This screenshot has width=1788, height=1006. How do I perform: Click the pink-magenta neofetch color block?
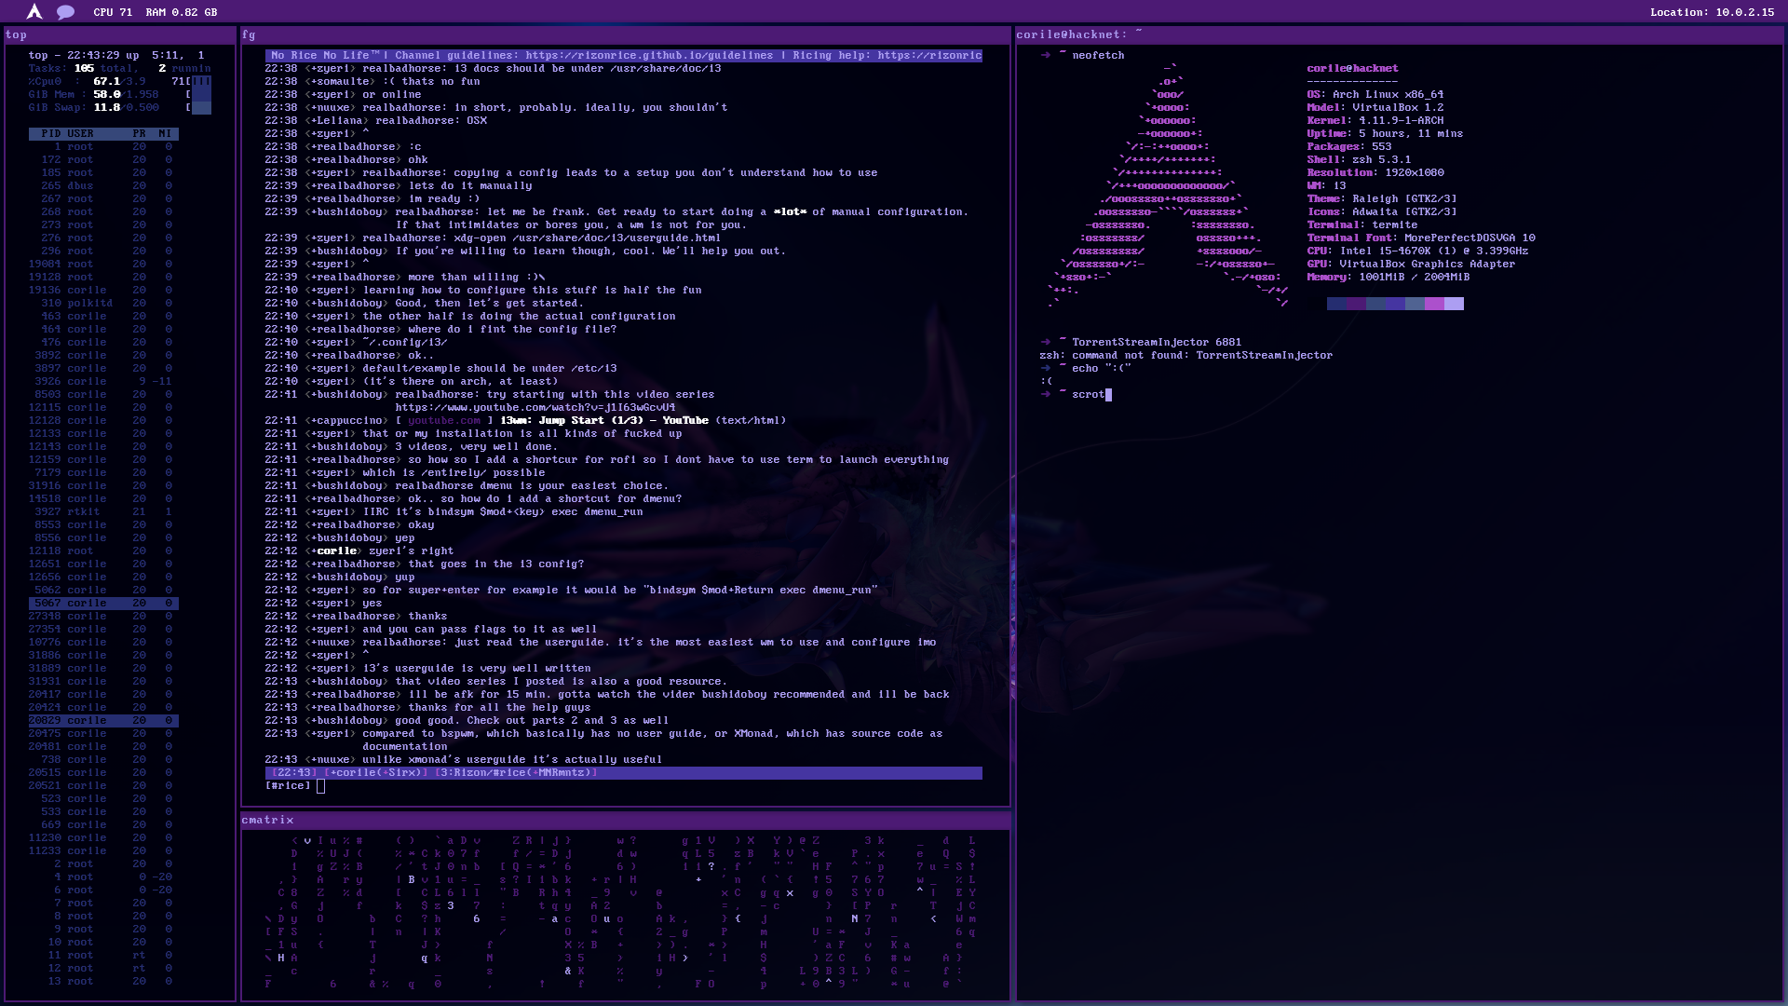coord(1434,304)
